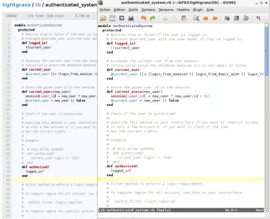270x219 pixels.
Task: Click the Find Next right-arrow icon
Action: [x=206, y=18]
